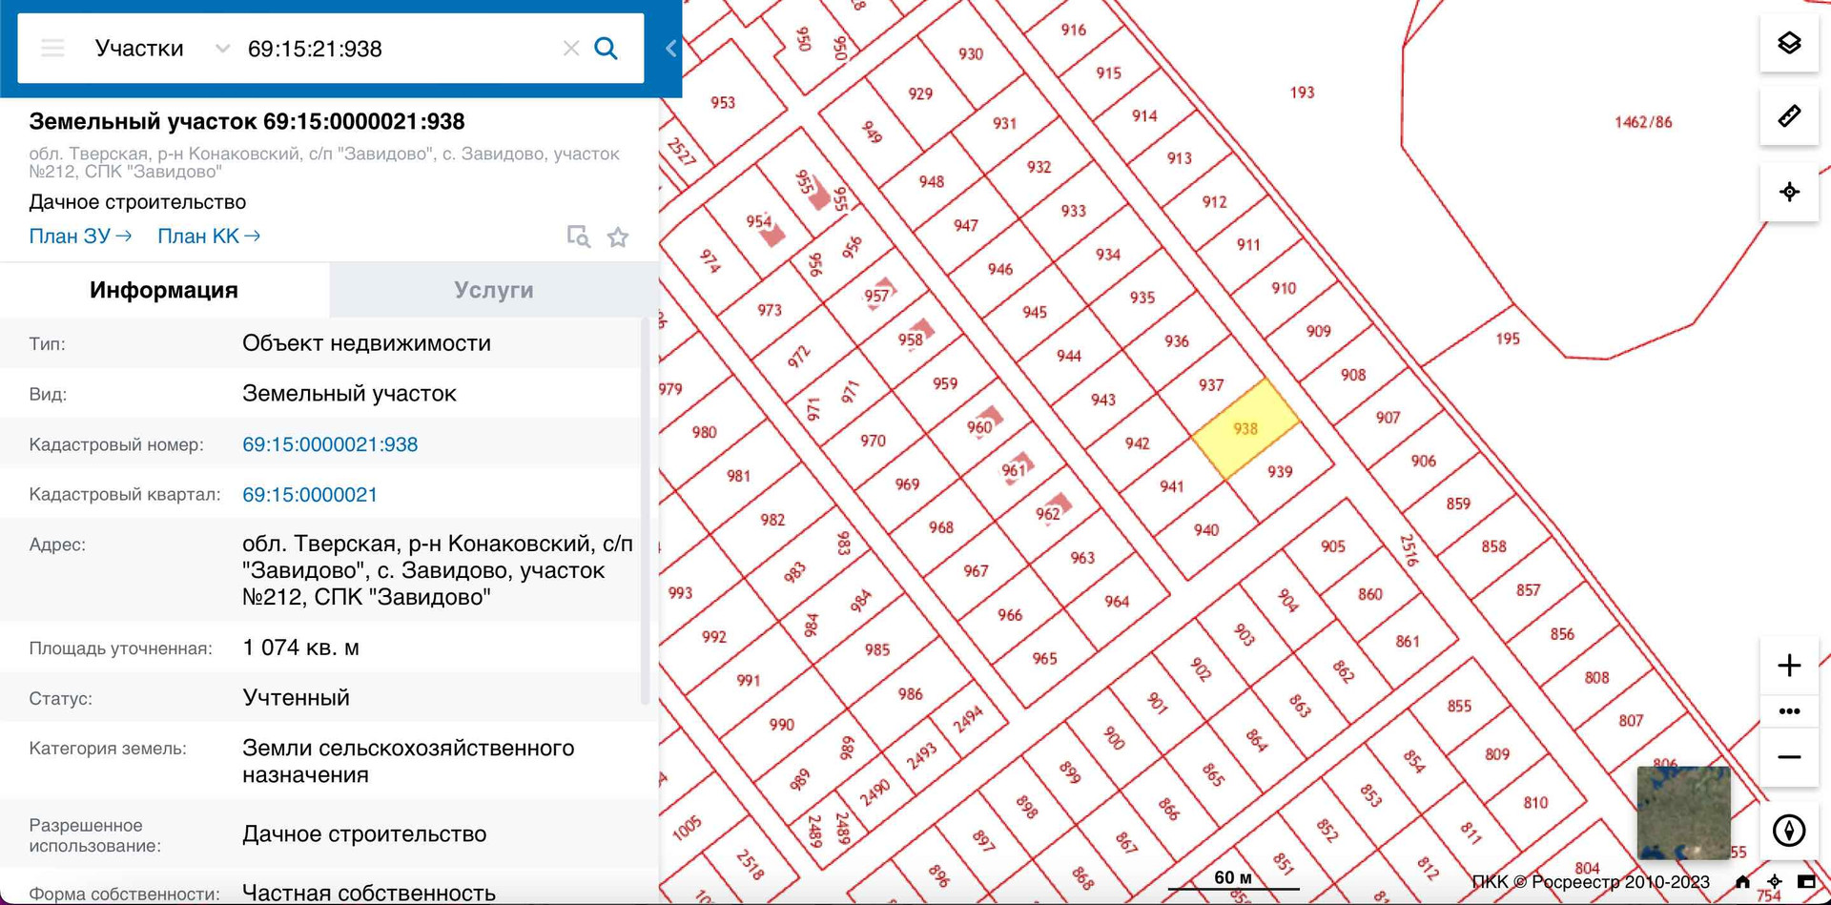Select parcel 953 on the map
The height and width of the screenshot is (905, 1831).
[x=723, y=103]
